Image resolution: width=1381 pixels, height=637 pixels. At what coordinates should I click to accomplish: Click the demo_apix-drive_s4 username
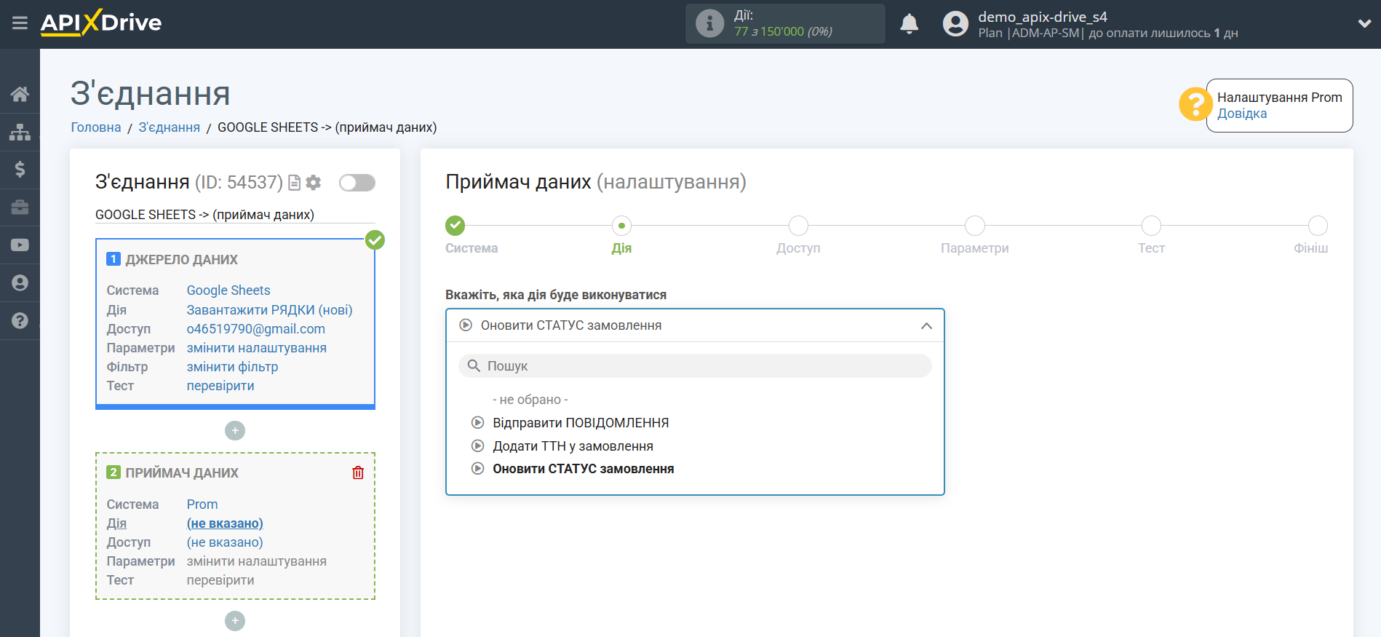[x=1043, y=17]
